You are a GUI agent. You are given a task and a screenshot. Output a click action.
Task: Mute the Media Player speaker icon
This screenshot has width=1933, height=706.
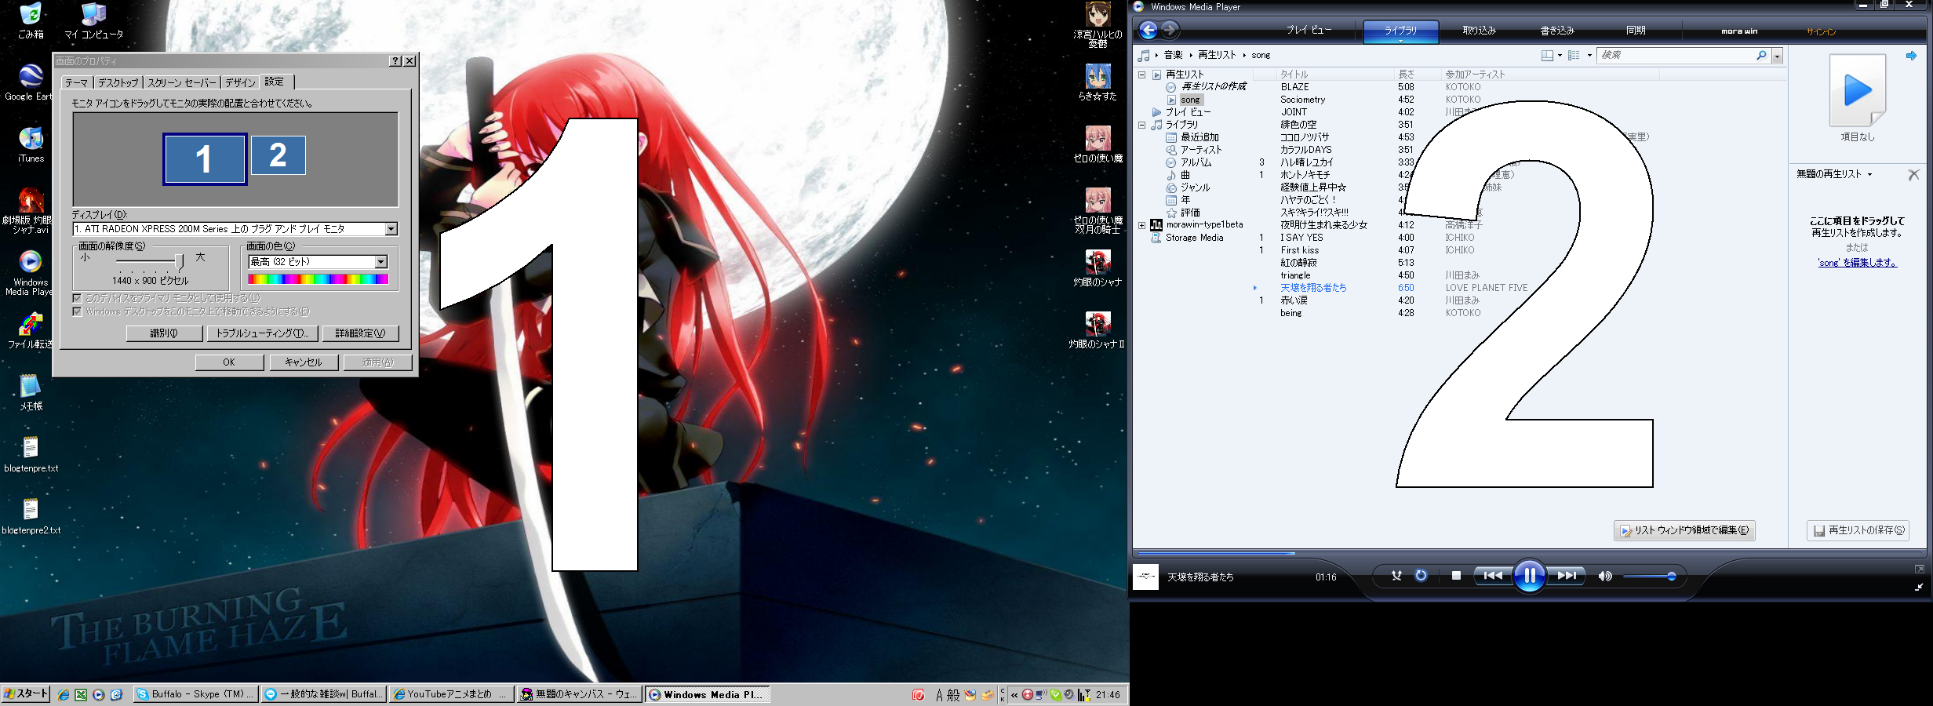[x=1605, y=577]
